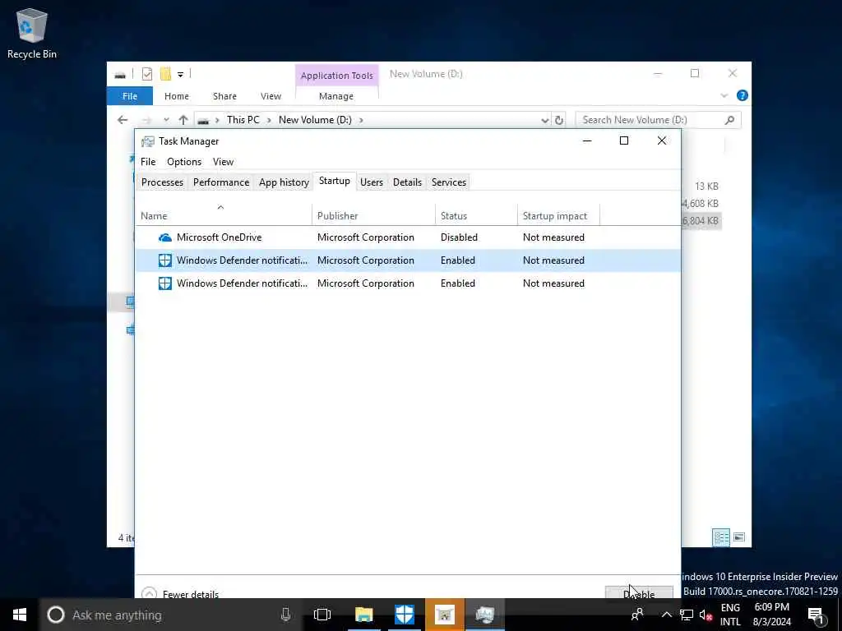Image resolution: width=842 pixels, height=631 pixels.
Task: Open the recent locations dropdown arrow
Action: [x=166, y=120]
